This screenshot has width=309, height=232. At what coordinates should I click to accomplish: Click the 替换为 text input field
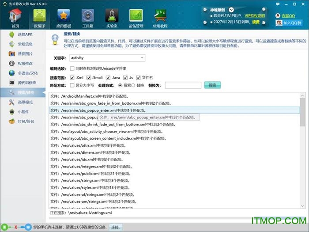point(183,85)
